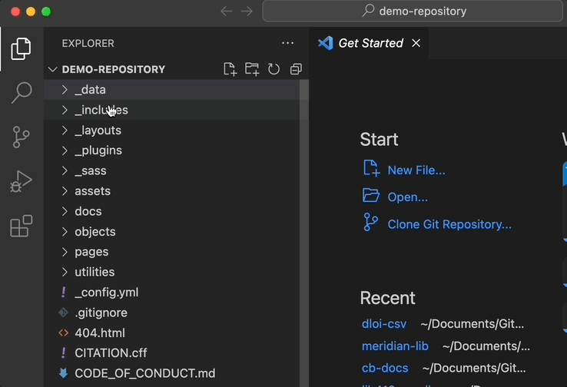Open the CODE_OF_CONDUCT.md file
The width and height of the screenshot is (567, 387).
(171, 373)
